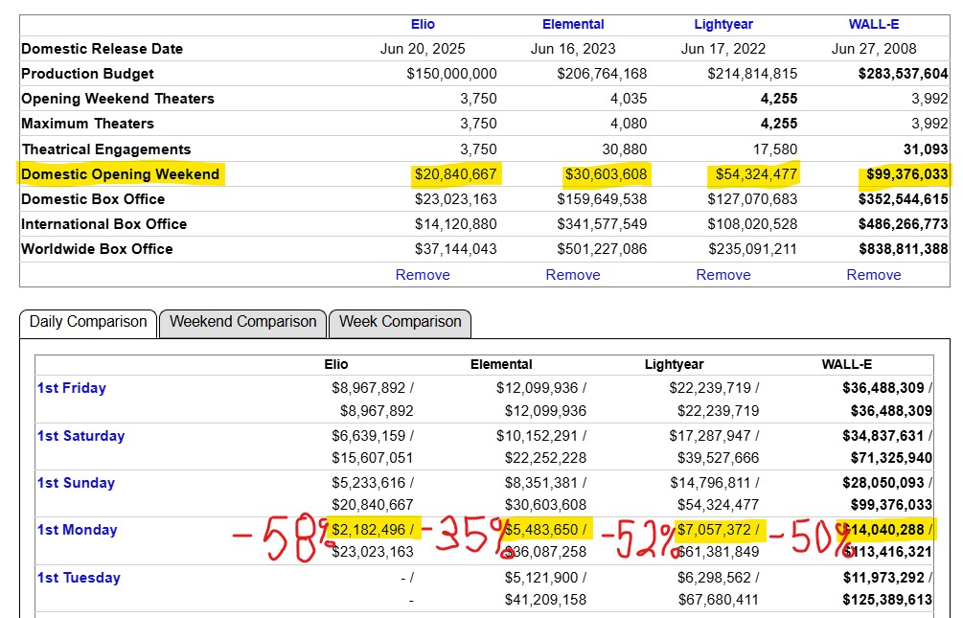Click WALL-E's opening weekend $99,376,033 highlighted
The image size is (963, 618).
tap(907, 174)
